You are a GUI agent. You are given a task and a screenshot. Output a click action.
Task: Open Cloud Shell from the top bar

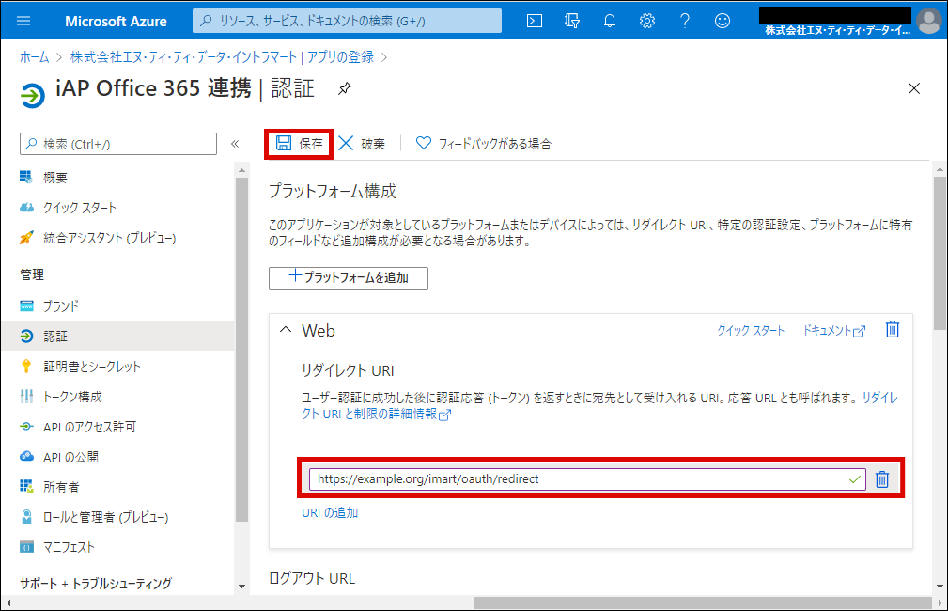point(535,22)
